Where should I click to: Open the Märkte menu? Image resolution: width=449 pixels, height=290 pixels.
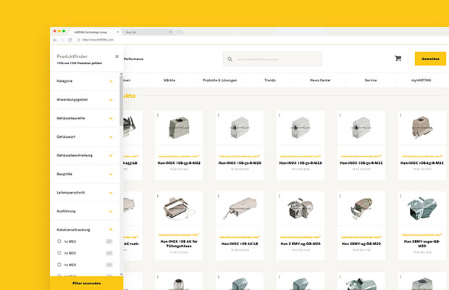(x=169, y=80)
